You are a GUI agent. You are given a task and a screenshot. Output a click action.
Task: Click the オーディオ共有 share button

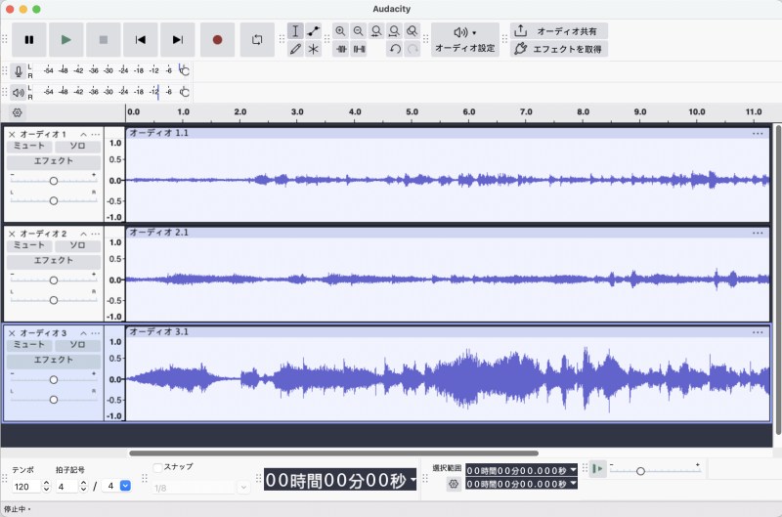click(558, 31)
